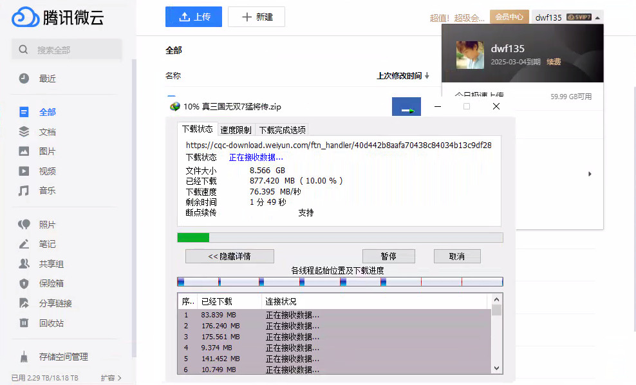The image size is (636, 385).
Task: Click the 连接状况 column header
Action: 374,301
